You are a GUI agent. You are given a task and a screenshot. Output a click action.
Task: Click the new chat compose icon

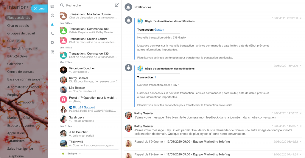117,5
